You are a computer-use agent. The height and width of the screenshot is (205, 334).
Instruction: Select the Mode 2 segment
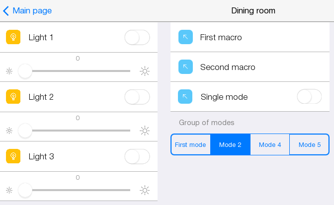click(x=230, y=144)
